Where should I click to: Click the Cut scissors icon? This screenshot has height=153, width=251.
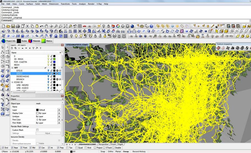[x=27, y=26]
